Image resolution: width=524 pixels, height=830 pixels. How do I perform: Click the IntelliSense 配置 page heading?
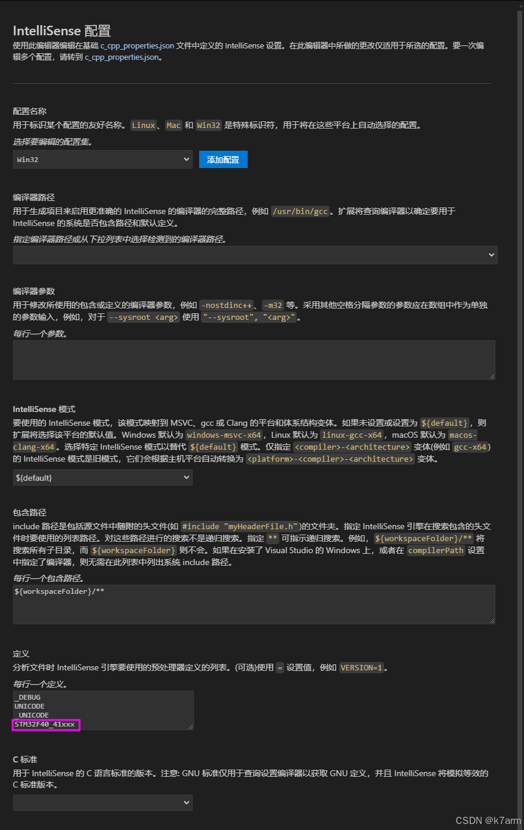pos(62,31)
